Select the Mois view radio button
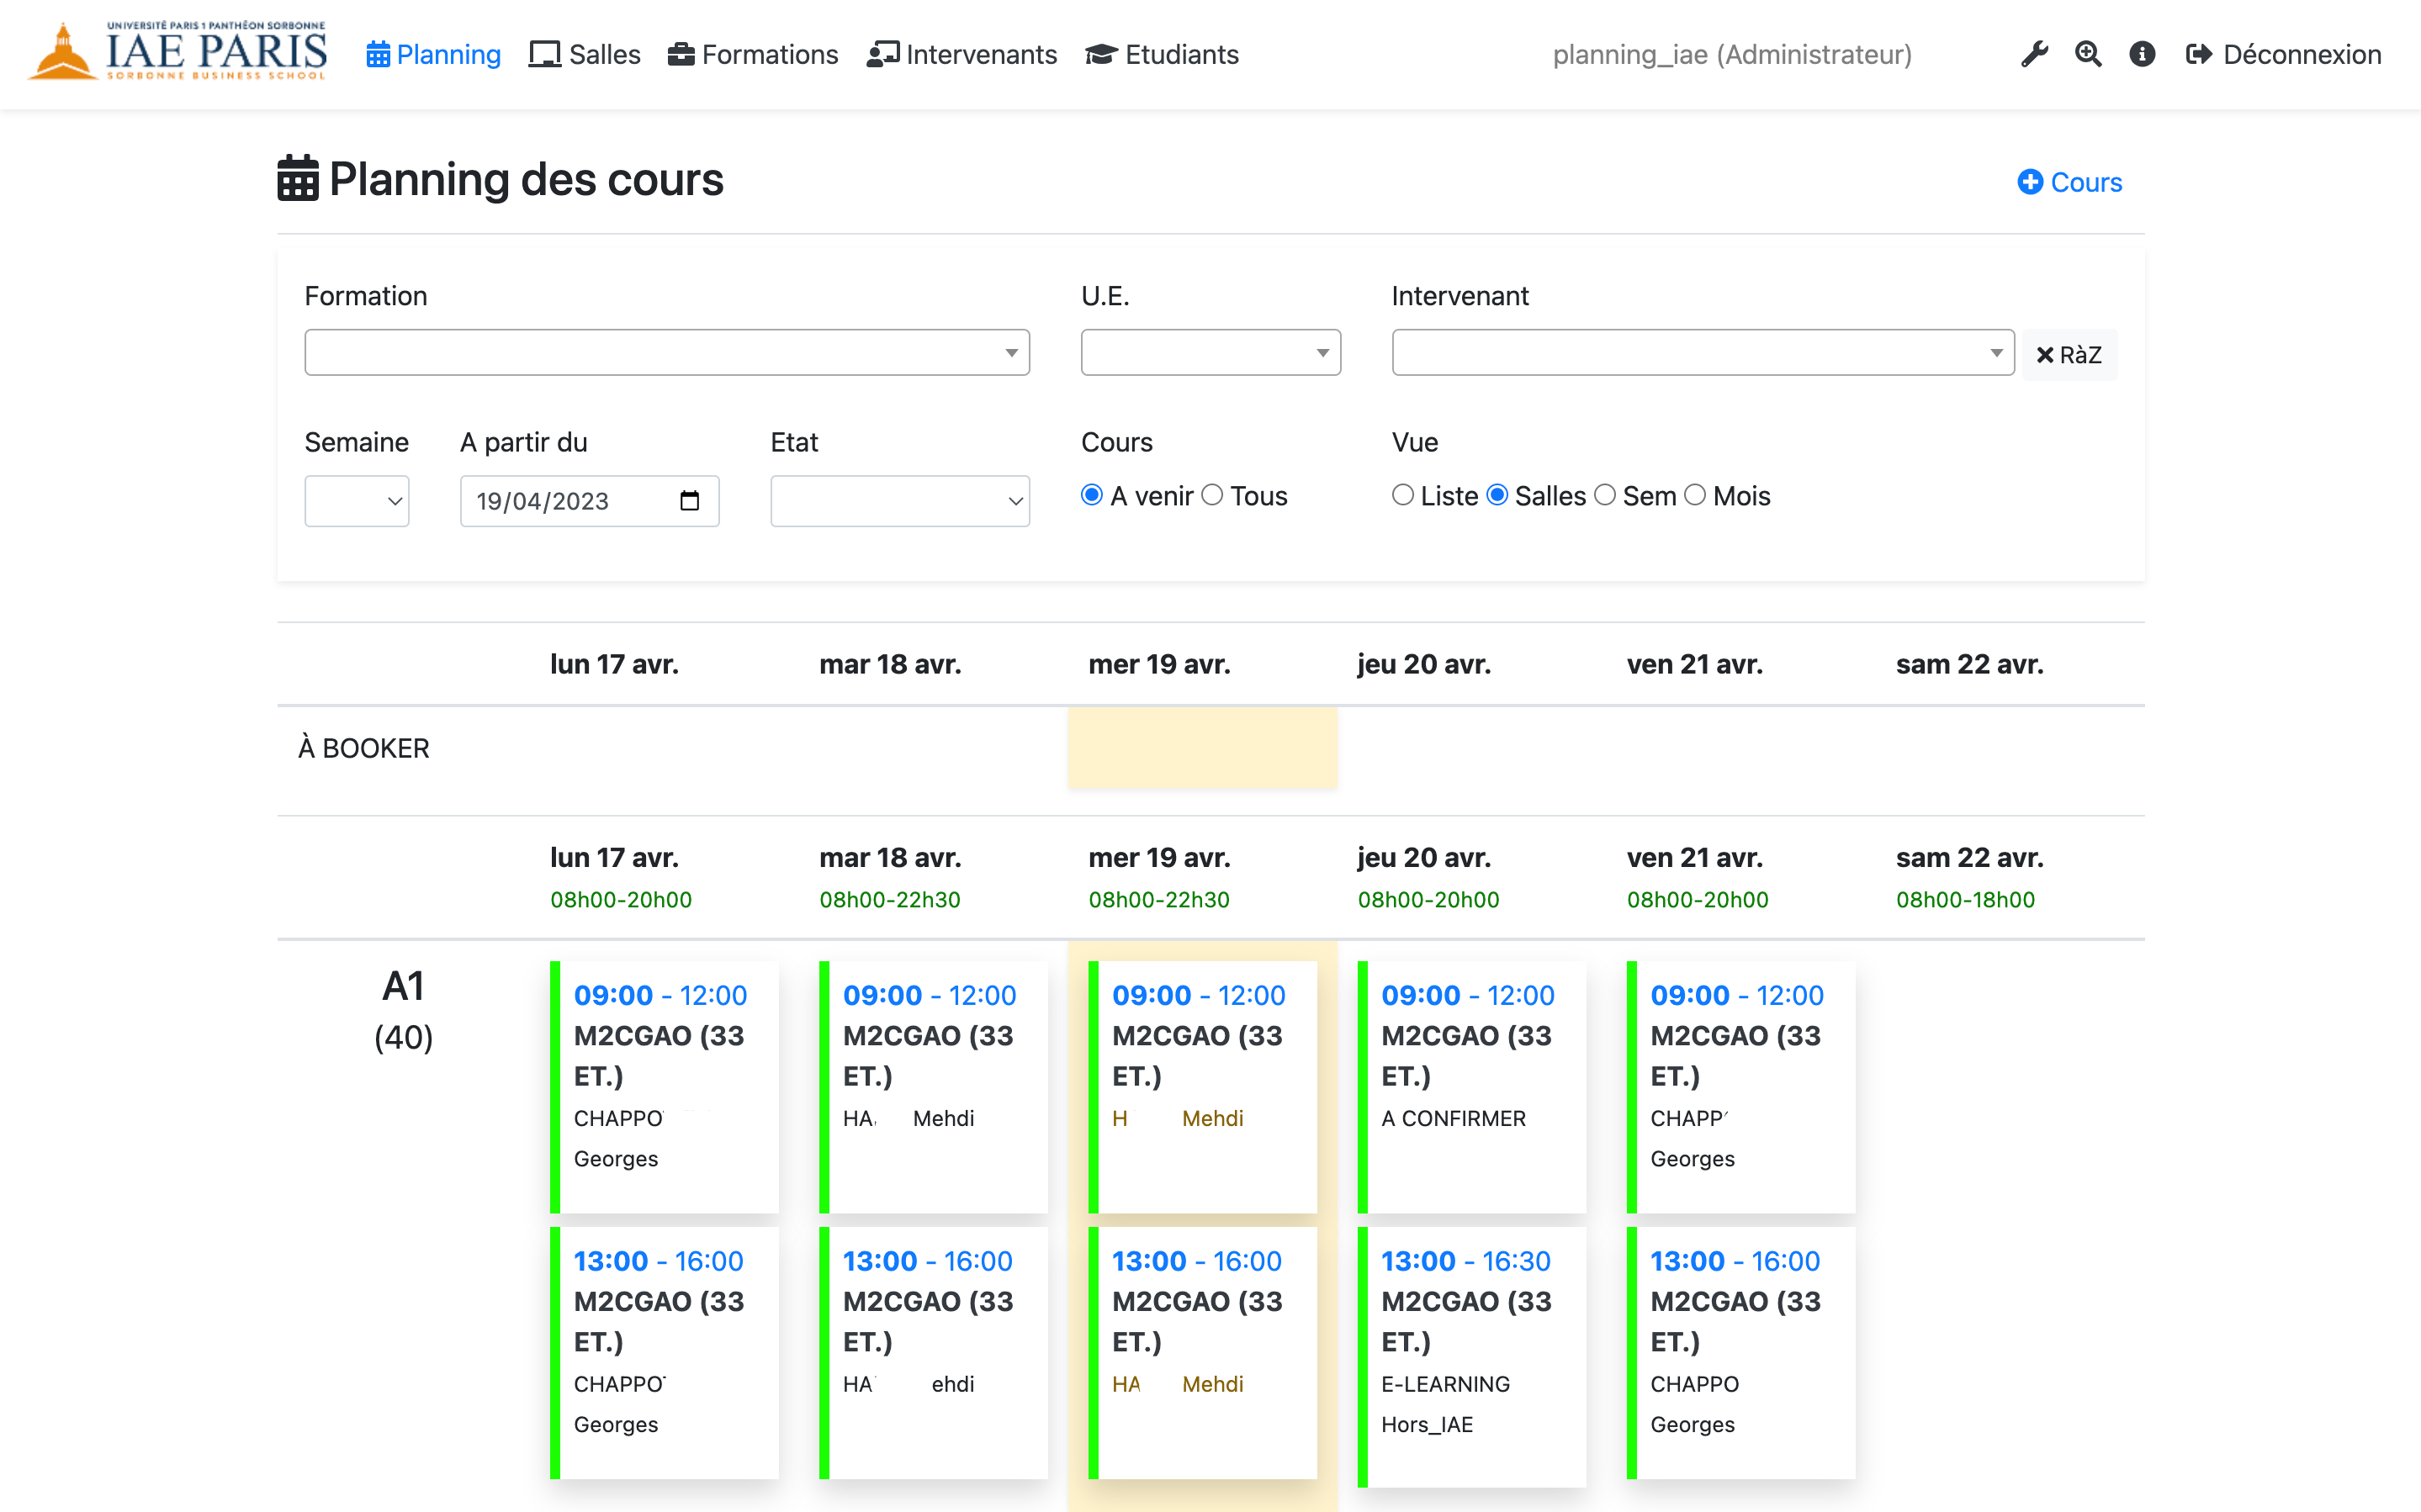 (1695, 495)
